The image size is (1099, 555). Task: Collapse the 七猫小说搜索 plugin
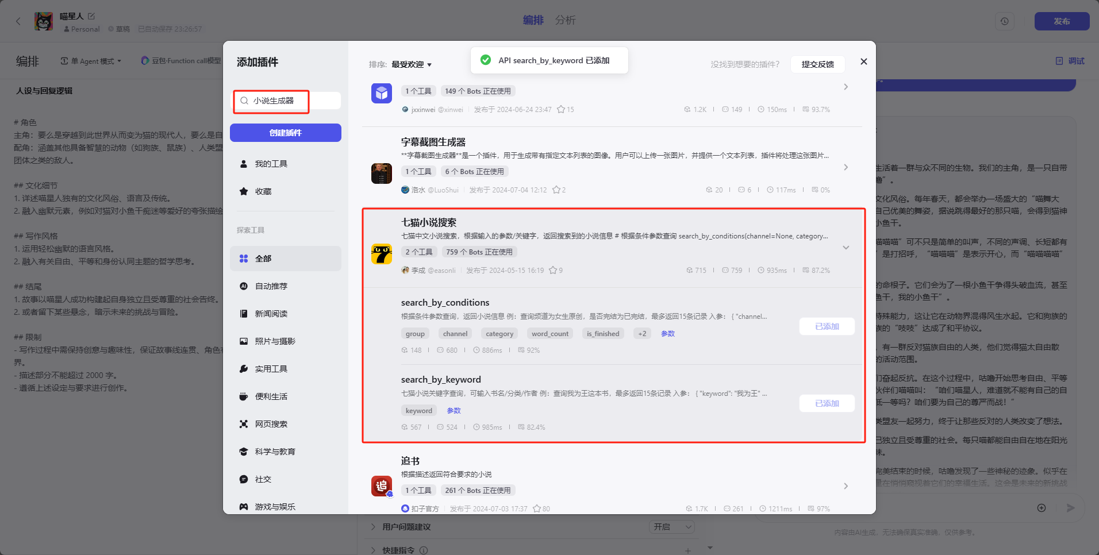846,248
